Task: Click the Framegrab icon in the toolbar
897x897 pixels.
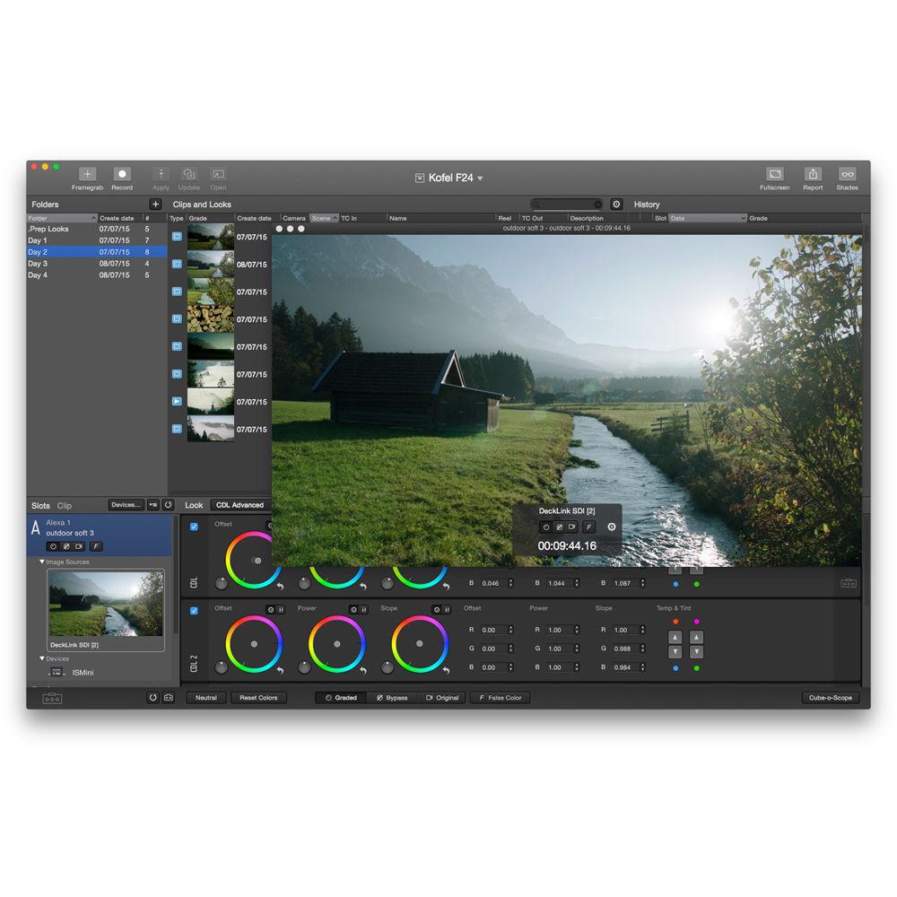Action: 87,175
